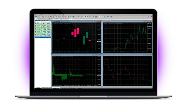This screenshot has height=112, width=187.
Task: Open the Navigator panel icon
Action: pos(49,17)
